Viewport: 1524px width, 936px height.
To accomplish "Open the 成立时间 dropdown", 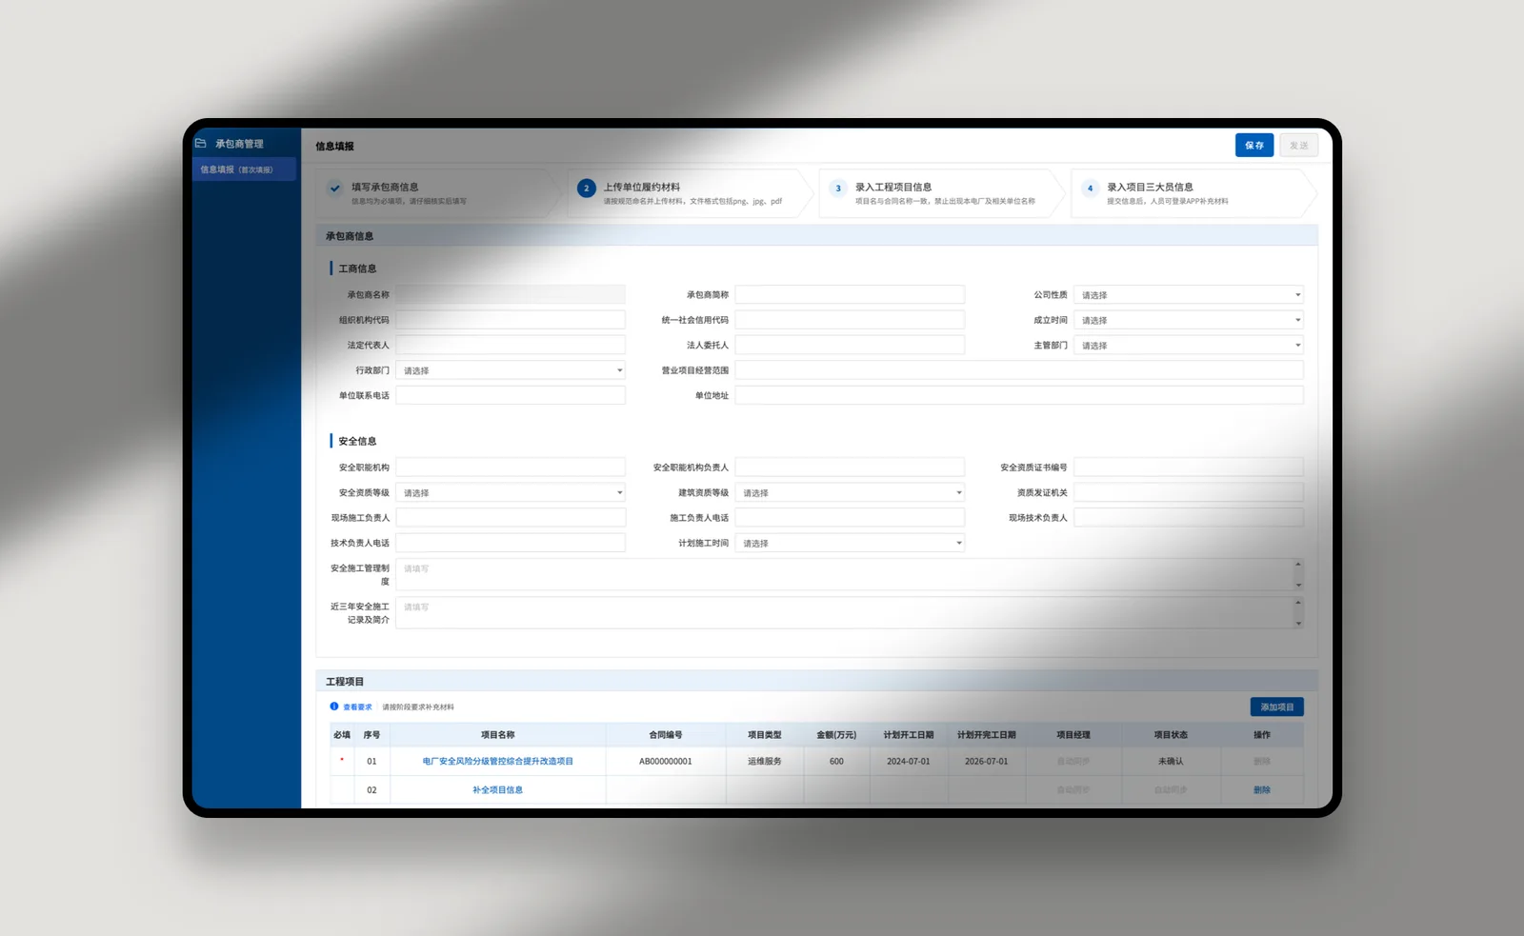I will (x=1189, y=320).
